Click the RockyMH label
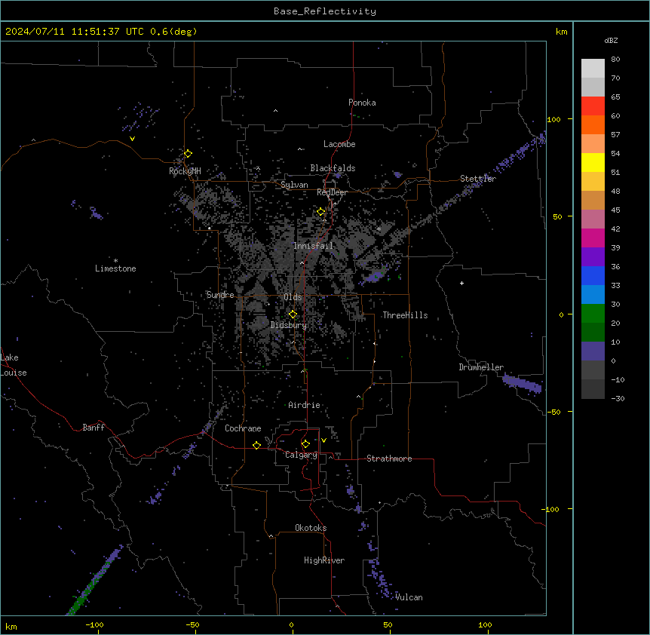This screenshot has width=650, height=635. pos(185,171)
